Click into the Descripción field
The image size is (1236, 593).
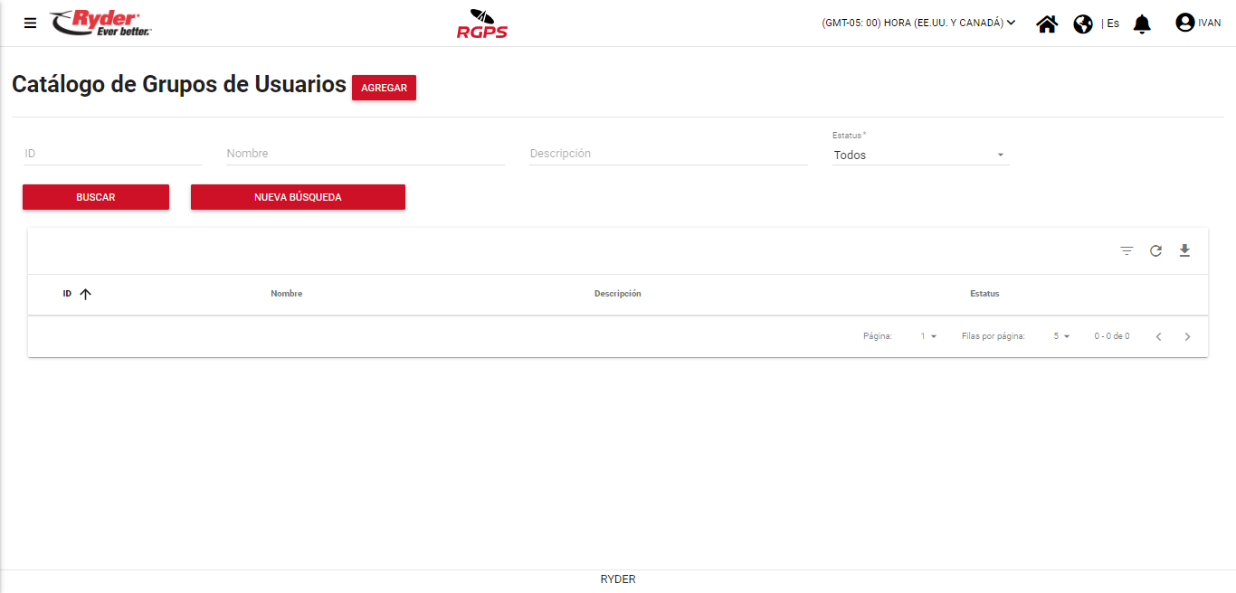668,154
